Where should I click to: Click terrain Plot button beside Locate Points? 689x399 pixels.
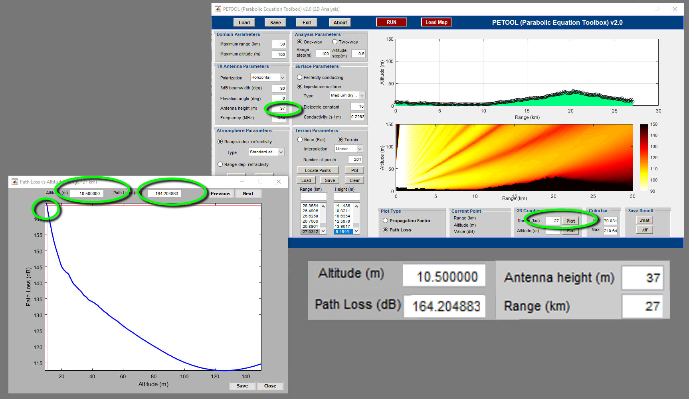[x=354, y=170]
